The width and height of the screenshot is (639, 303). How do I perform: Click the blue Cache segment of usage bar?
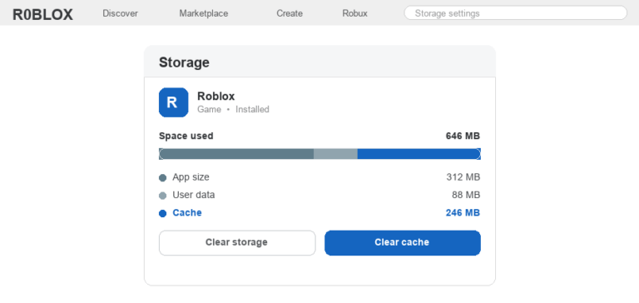point(419,154)
